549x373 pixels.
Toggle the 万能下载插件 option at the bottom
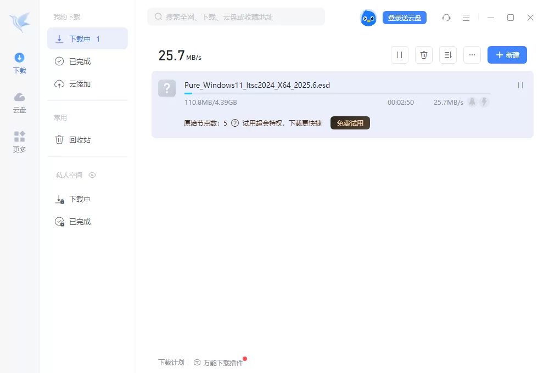click(x=219, y=363)
